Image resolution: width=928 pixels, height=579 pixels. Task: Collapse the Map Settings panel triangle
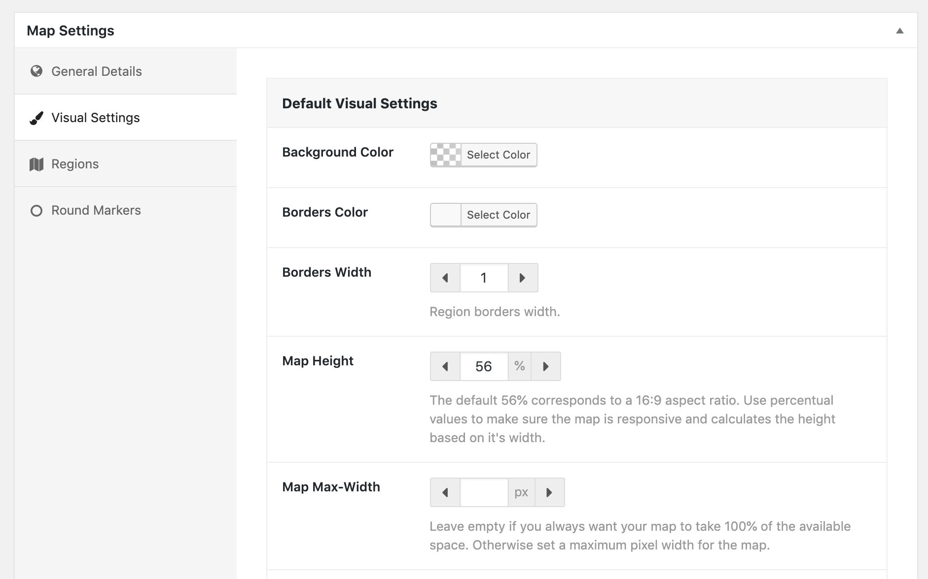tap(900, 31)
